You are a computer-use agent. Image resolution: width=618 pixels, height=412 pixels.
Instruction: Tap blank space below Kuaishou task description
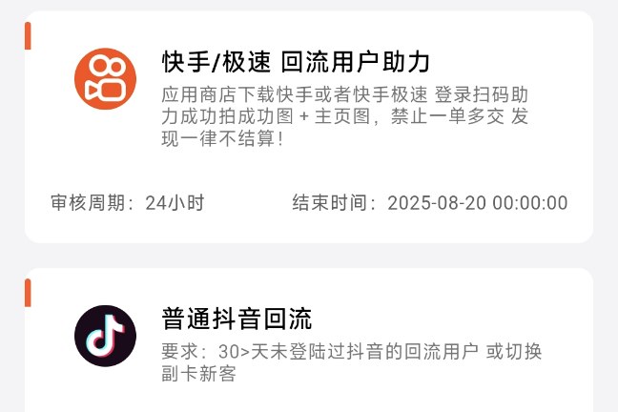coord(309,171)
